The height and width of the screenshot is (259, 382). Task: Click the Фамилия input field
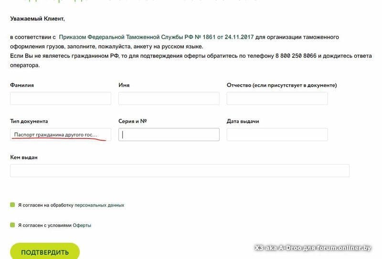(x=61, y=98)
